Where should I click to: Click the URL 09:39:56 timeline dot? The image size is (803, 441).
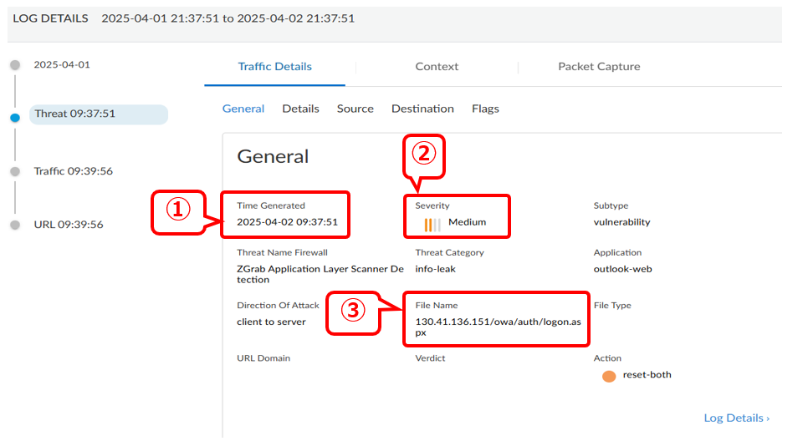pos(15,225)
